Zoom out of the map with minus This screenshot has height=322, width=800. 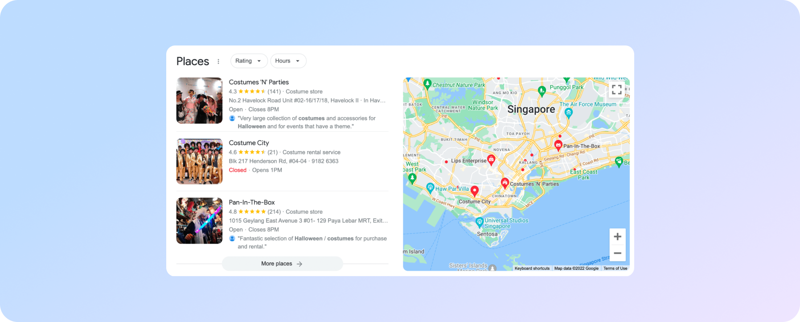coord(617,253)
